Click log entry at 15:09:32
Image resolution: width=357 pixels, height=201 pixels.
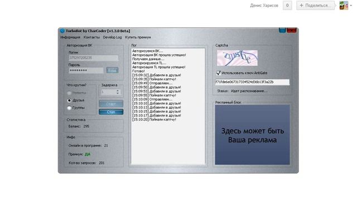[x=157, y=75]
